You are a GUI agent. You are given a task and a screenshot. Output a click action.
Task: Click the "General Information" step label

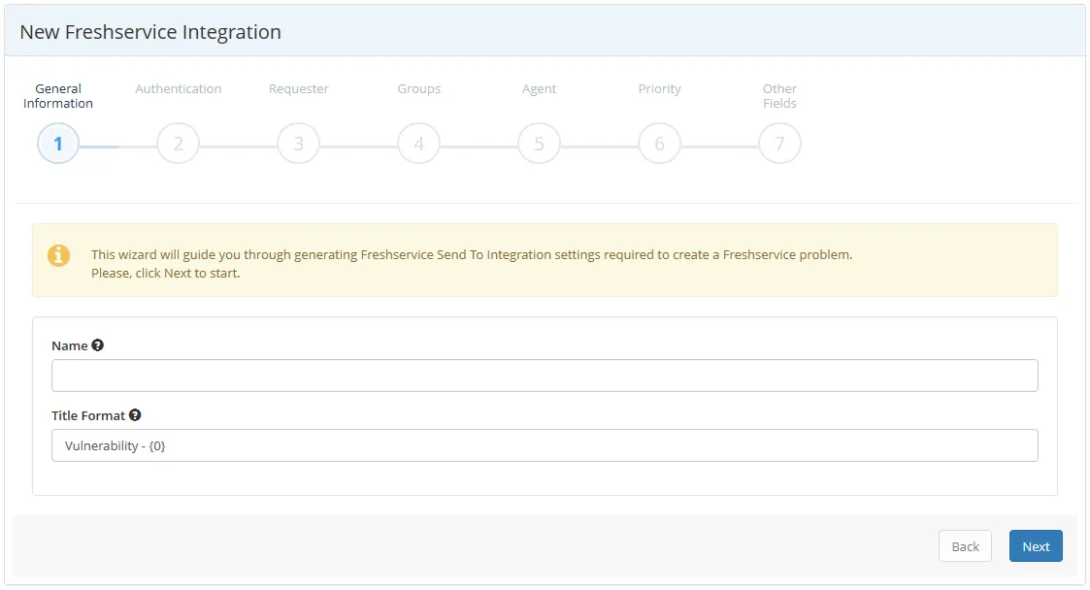tap(57, 96)
